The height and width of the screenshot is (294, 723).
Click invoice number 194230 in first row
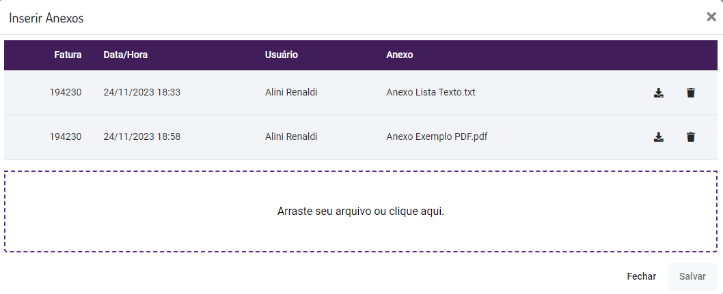(x=66, y=92)
